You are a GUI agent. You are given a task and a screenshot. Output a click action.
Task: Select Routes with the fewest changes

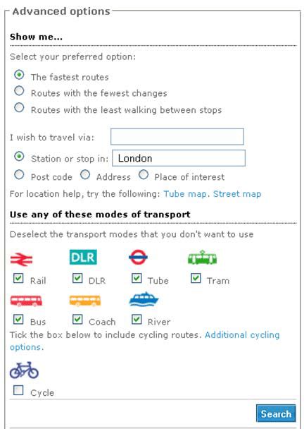click(19, 90)
